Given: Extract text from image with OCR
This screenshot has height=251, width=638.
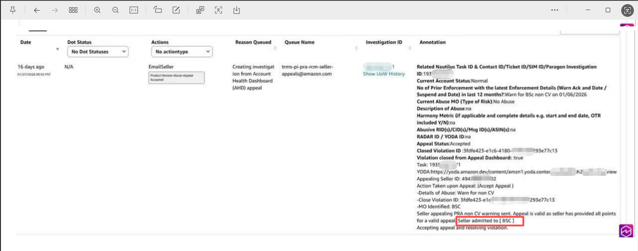Looking at the screenshot, I should (x=218, y=10).
